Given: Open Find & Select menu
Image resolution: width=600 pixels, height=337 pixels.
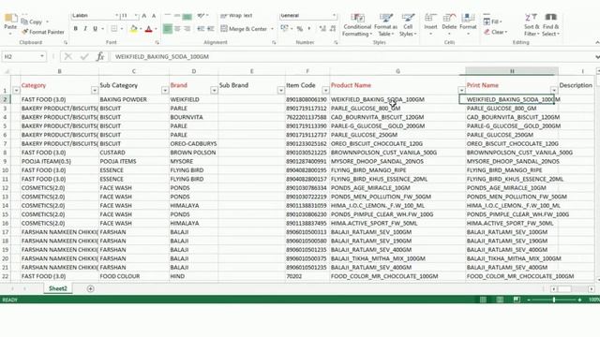Looking at the screenshot, I should tap(550, 25).
